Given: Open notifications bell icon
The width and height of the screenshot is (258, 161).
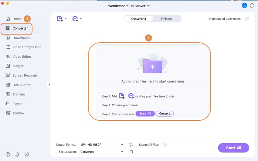Looking at the screenshot, I should (x=17, y=154).
